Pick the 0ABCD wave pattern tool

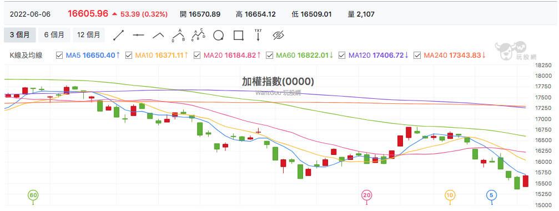[199, 35]
